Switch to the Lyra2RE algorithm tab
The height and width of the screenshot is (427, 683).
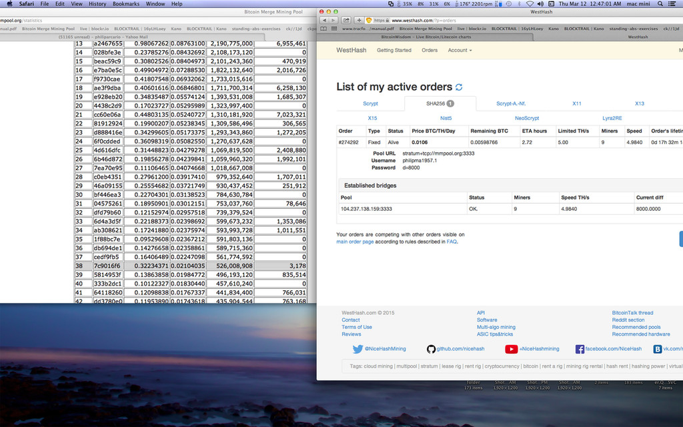tap(612, 118)
